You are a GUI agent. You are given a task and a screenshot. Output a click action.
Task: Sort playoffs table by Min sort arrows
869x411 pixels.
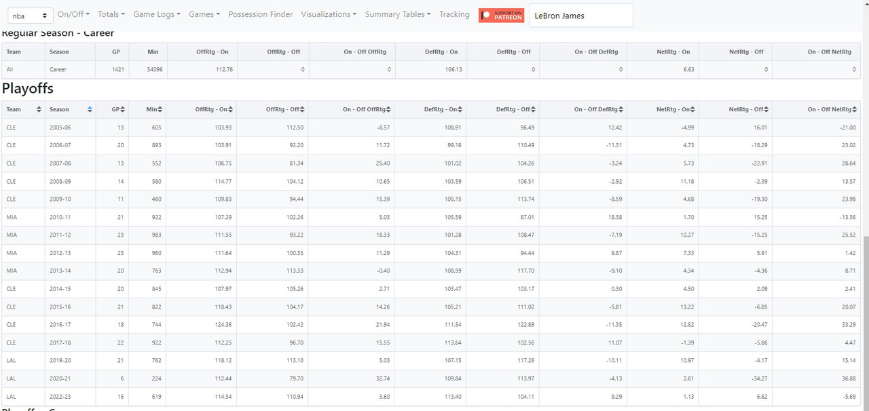(x=161, y=109)
